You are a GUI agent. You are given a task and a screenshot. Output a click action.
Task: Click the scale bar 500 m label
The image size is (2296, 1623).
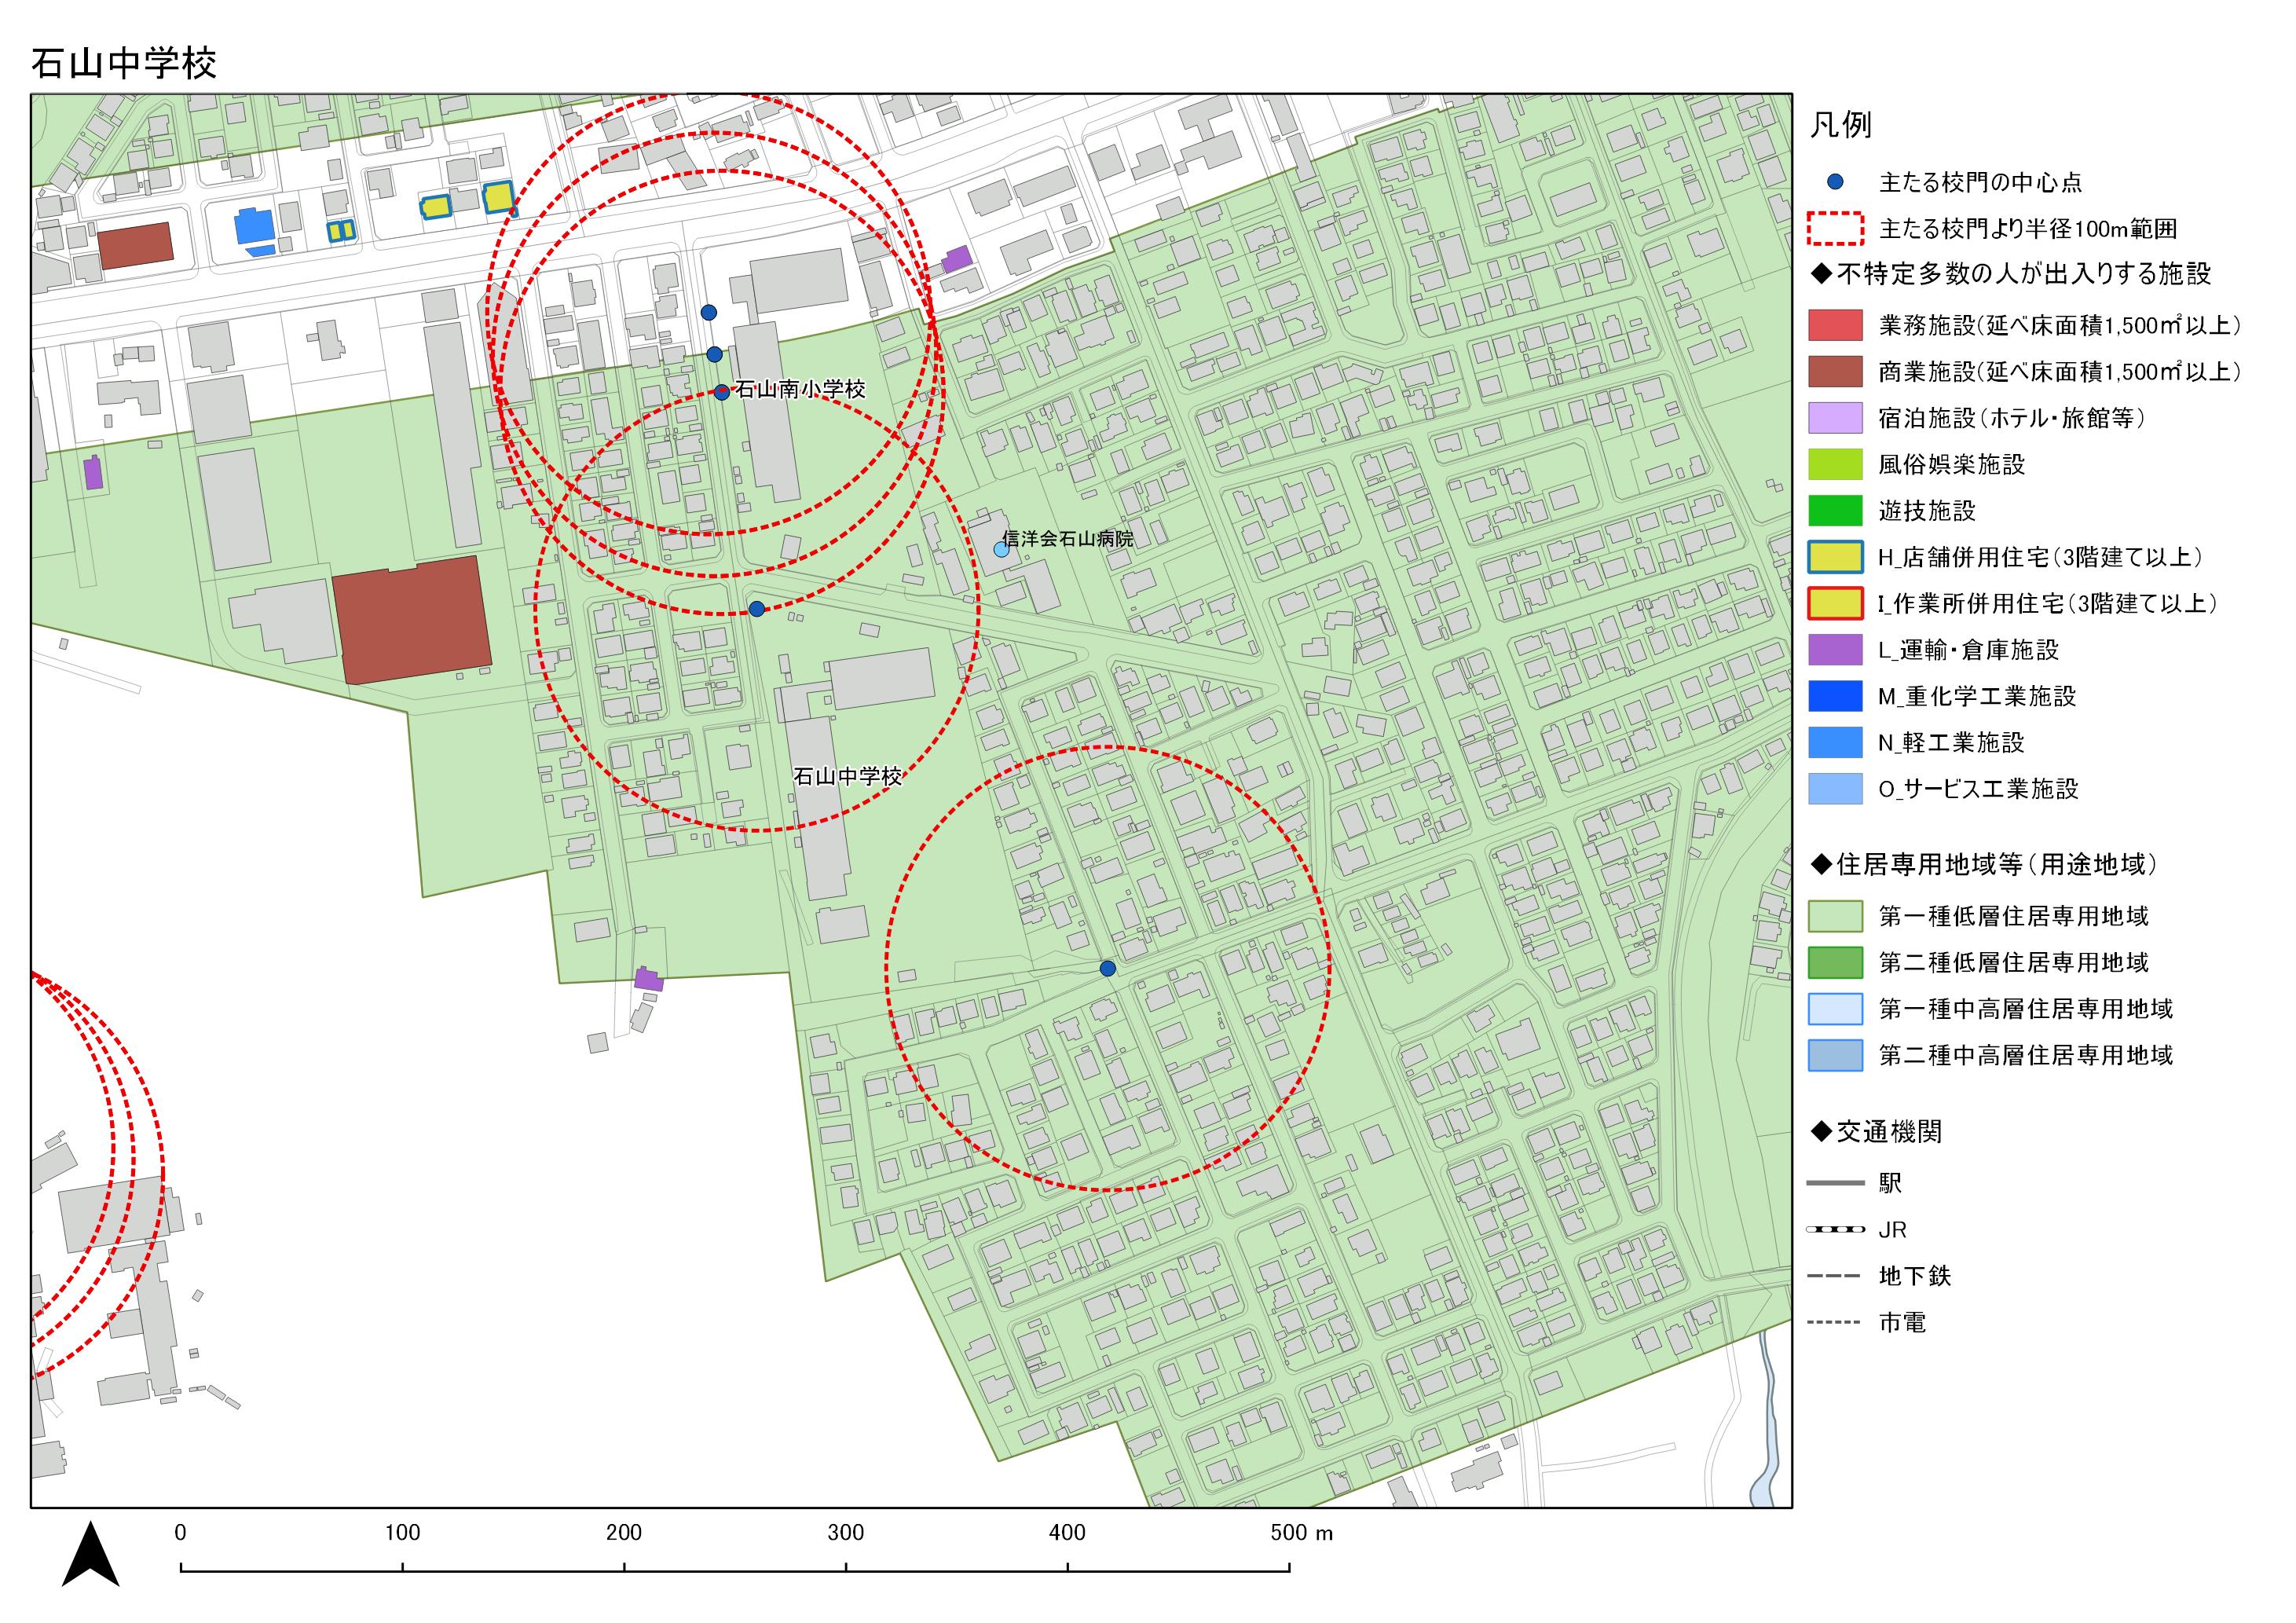point(1302,1533)
